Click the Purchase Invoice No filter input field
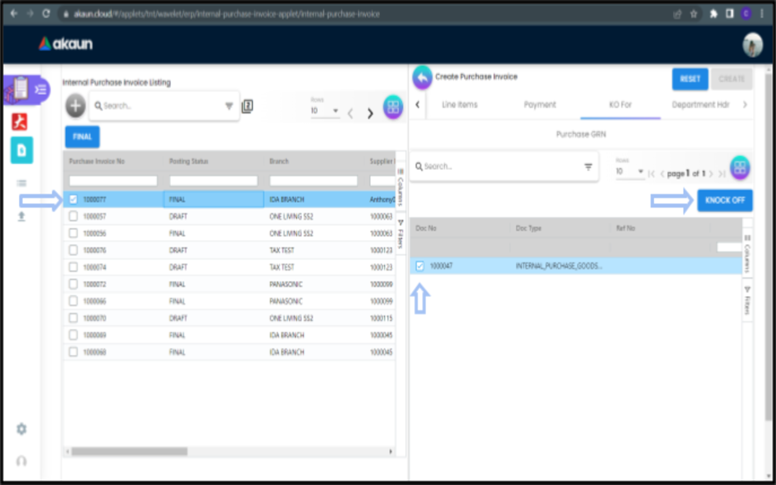Screen dimensions: 776x485 click(113, 181)
